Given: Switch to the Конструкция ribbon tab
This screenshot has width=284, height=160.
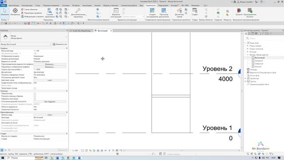Looking at the screenshot, I should [27, 5].
